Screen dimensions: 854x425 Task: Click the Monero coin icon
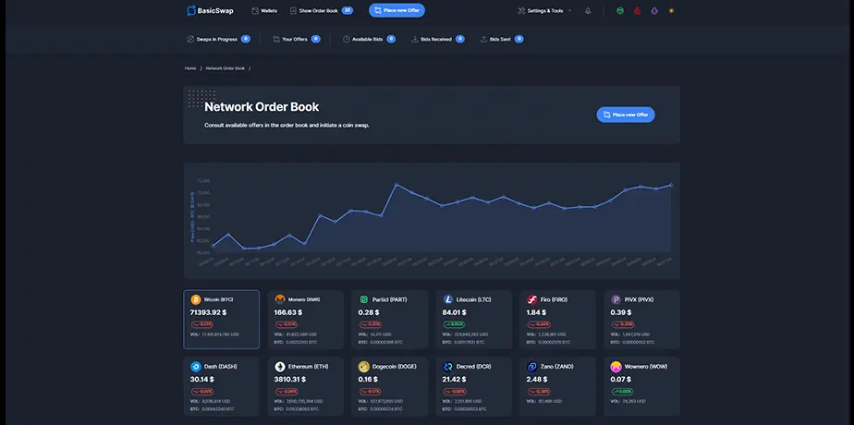[x=280, y=299]
